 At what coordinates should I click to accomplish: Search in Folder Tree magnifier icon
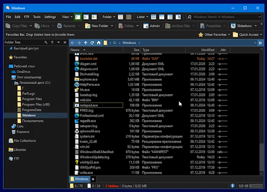point(46,42)
